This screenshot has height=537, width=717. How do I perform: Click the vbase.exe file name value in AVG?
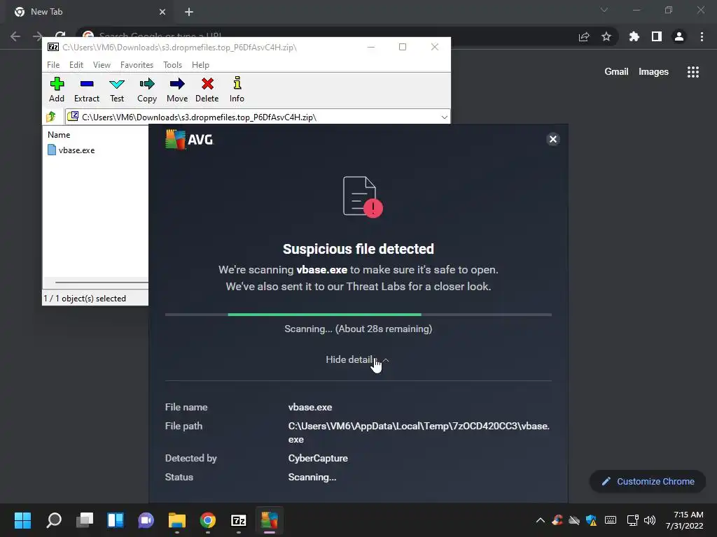(x=310, y=407)
